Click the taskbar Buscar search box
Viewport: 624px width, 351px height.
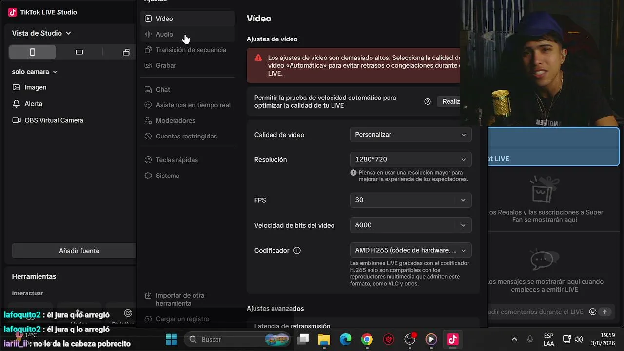pyautogui.click(x=238, y=339)
